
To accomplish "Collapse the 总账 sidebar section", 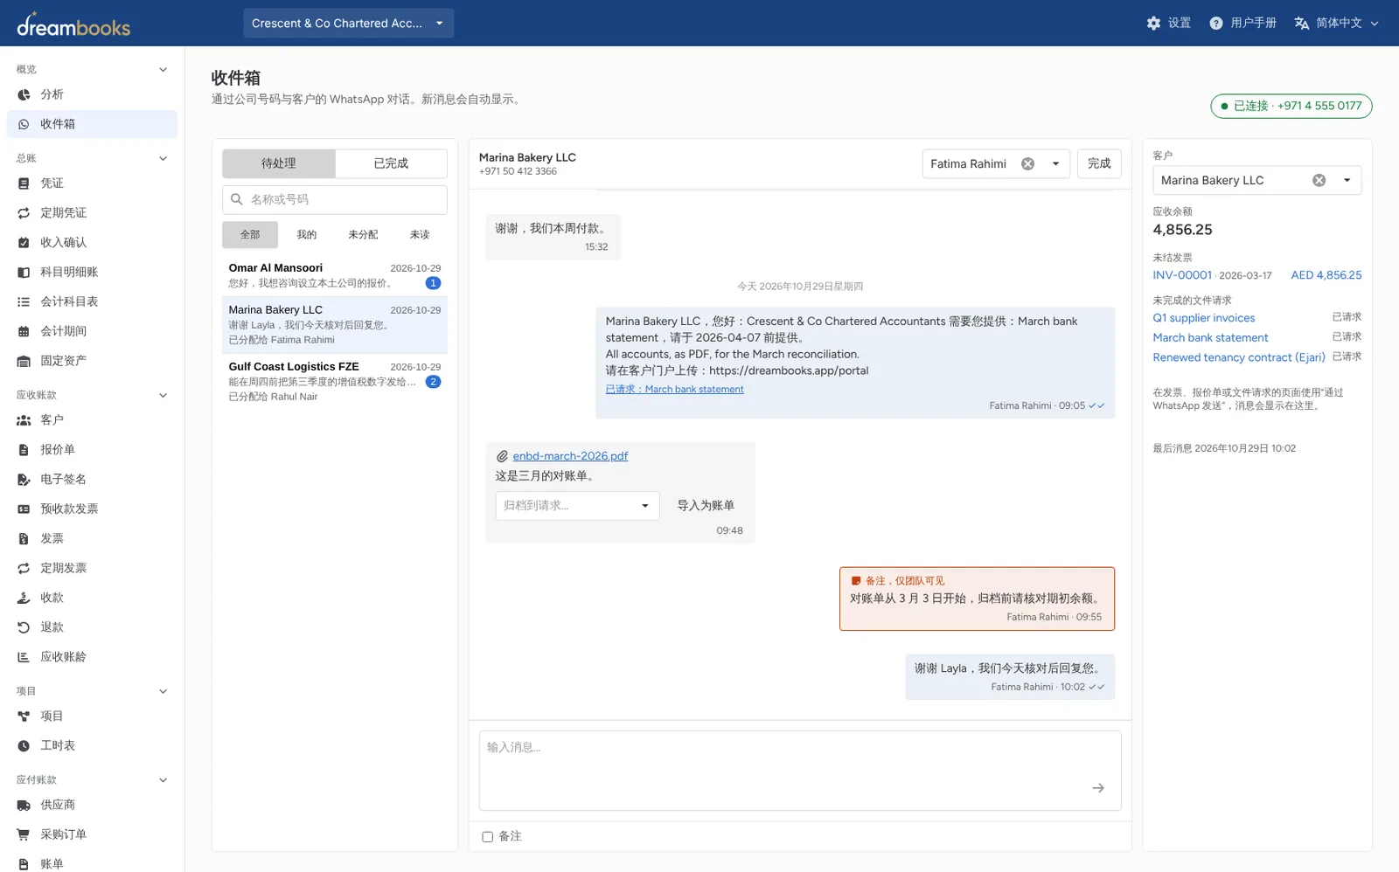I will pyautogui.click(x=163, y=158).
